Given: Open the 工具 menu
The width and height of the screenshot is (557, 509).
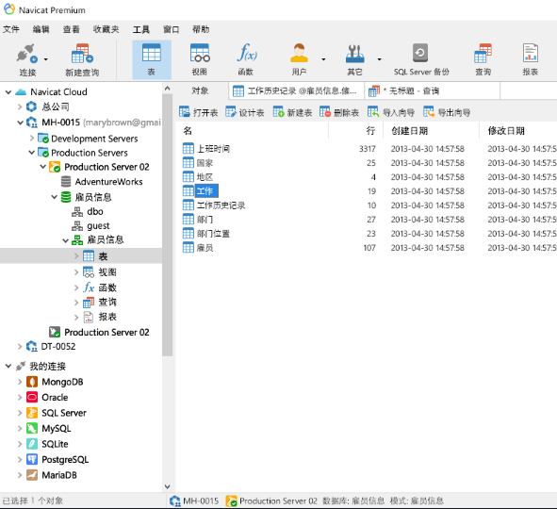Looking at the screenshot, I should [141, 29].
